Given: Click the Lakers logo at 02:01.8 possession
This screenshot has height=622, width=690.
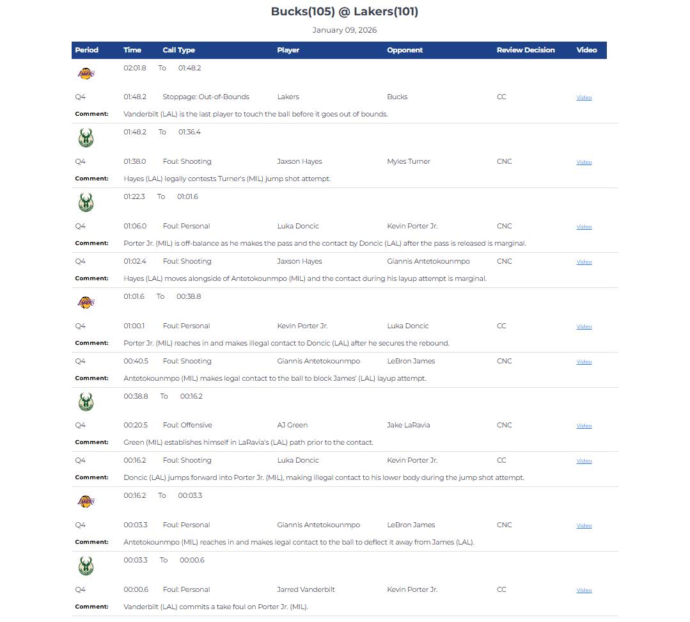Looking at the screenshot, I should 86,74.
